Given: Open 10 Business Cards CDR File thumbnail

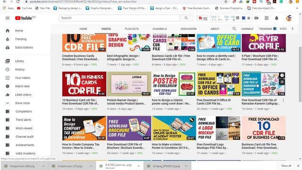Looking at the screenshot, I should point(84,84).
